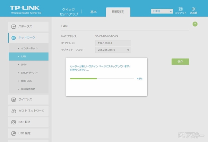
Task: Switch to the クイックセットアップ tab
Action: pos(69,12)
